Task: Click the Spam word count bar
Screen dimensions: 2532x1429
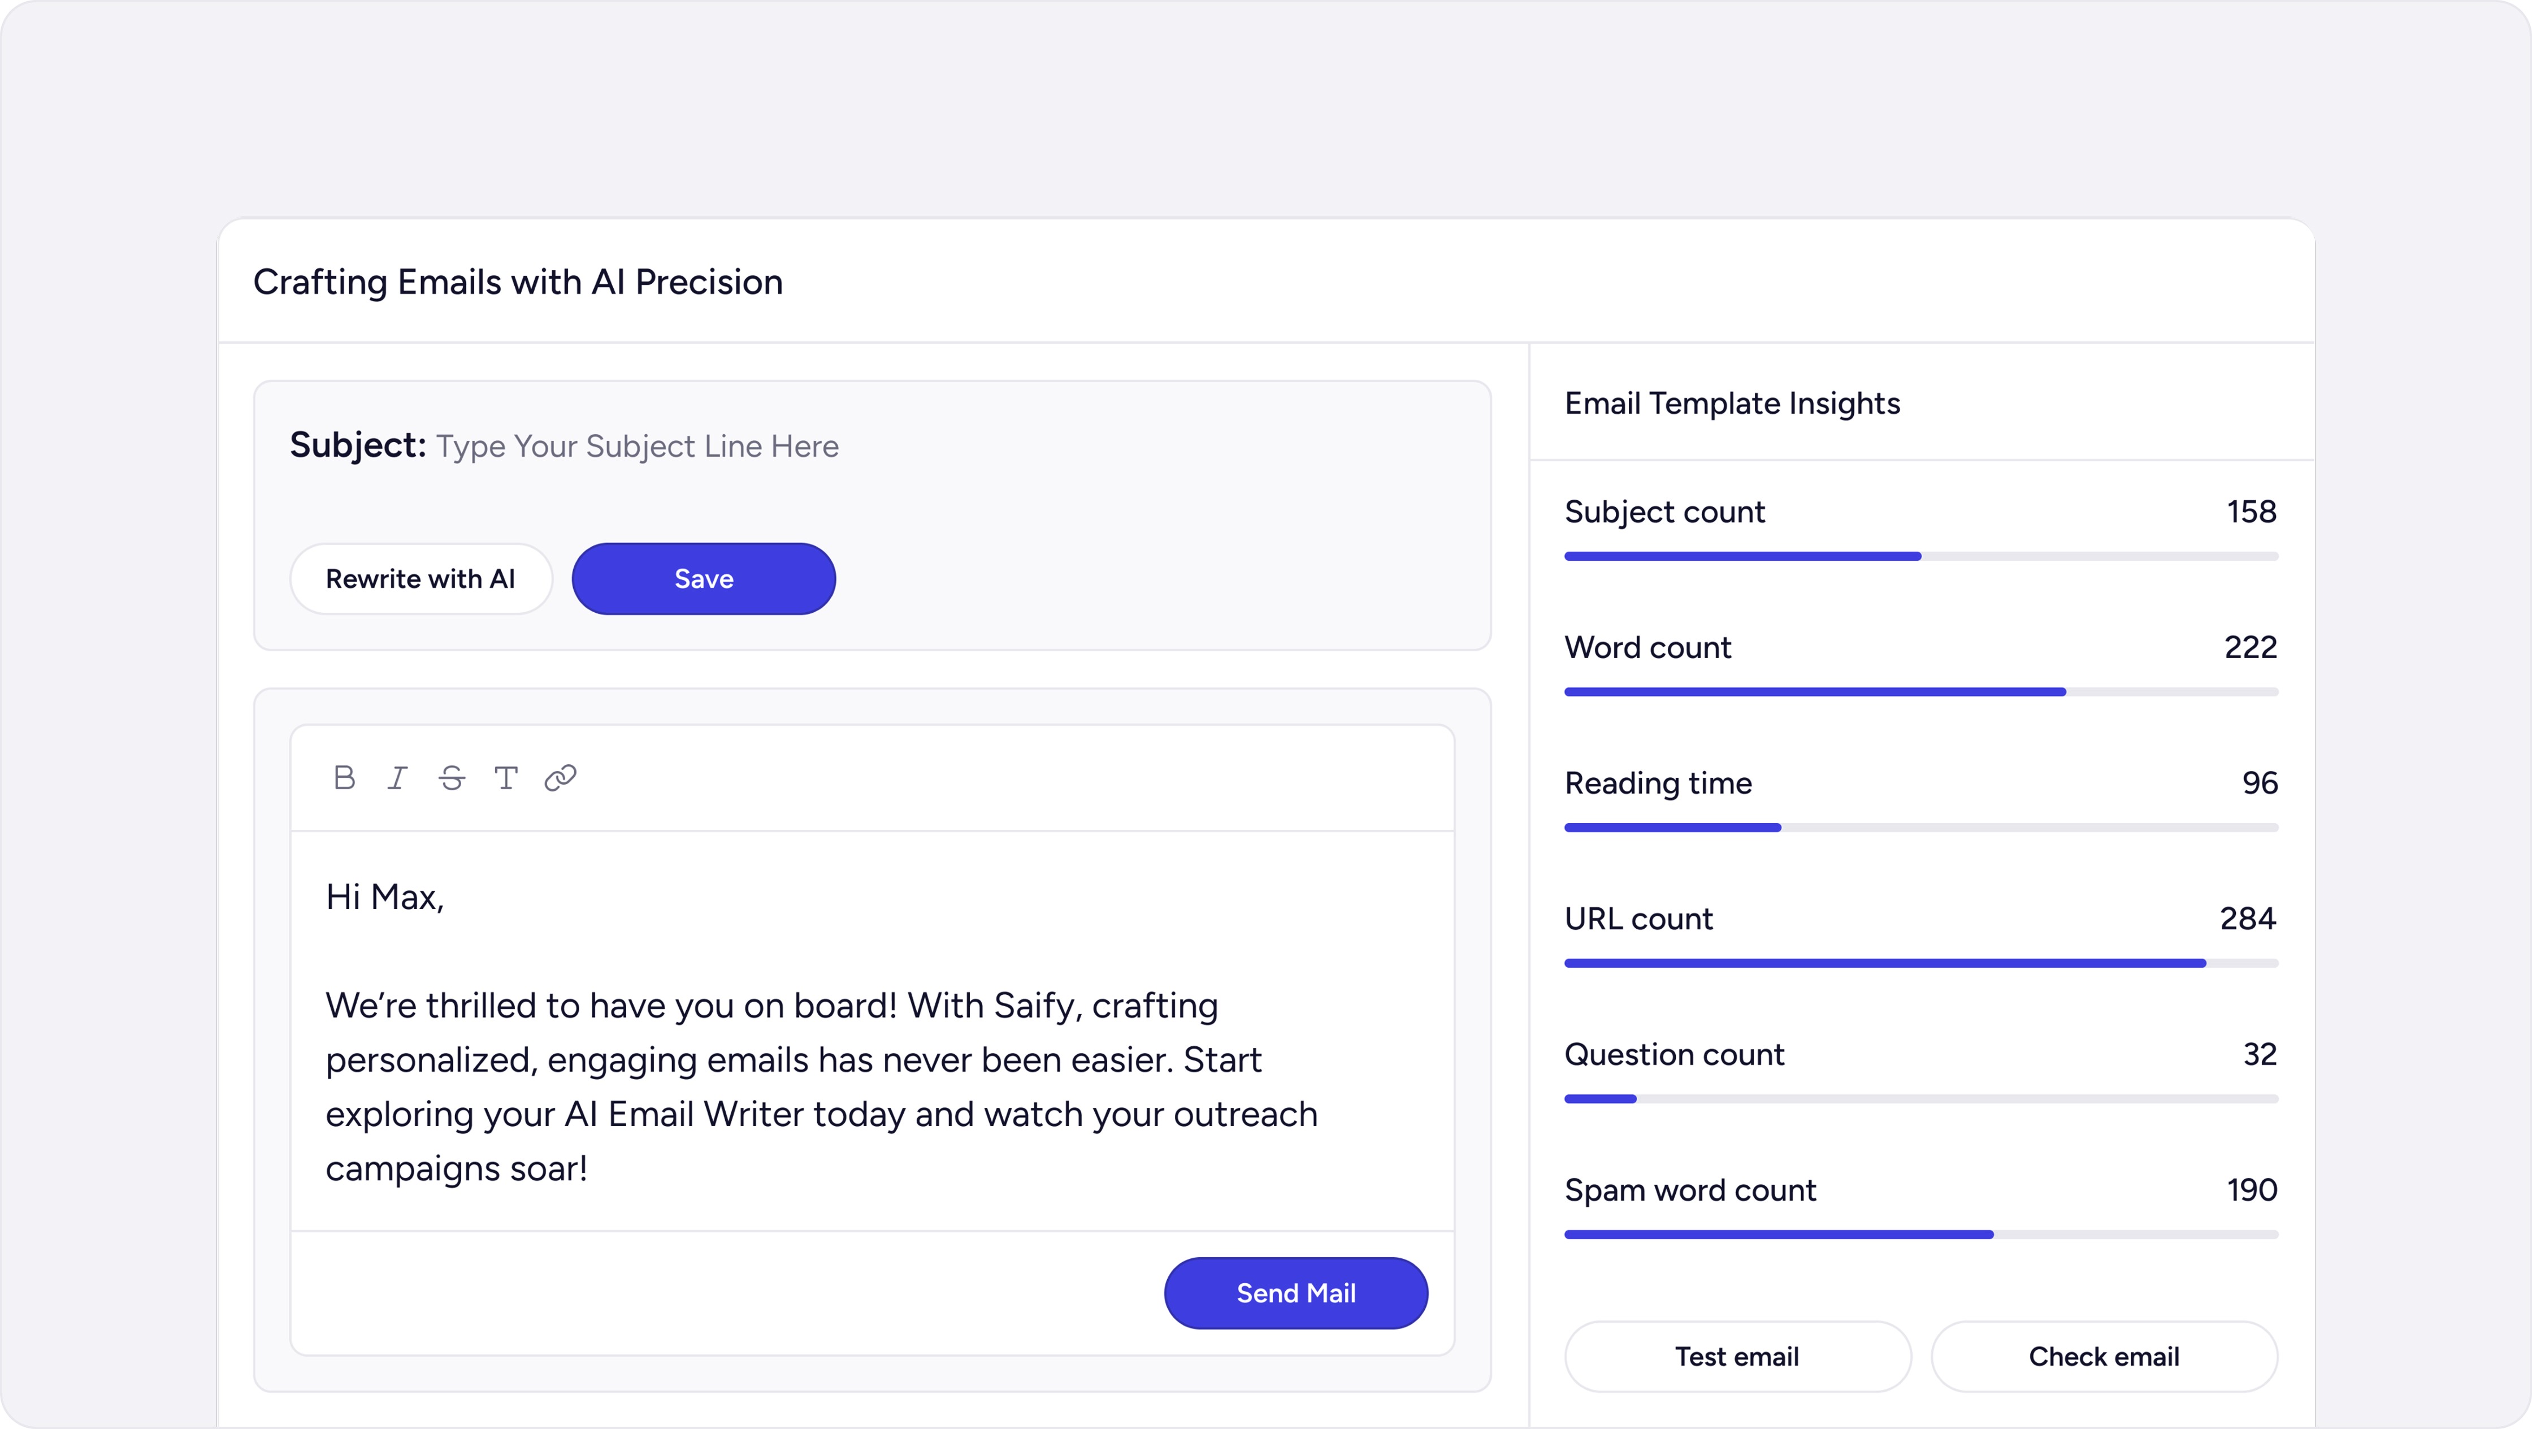Action: pyautogui.click(x=1920, y=1235)
